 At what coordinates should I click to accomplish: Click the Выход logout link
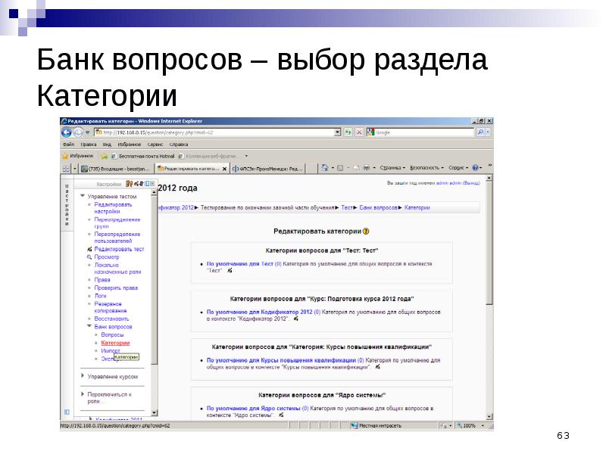470,183
